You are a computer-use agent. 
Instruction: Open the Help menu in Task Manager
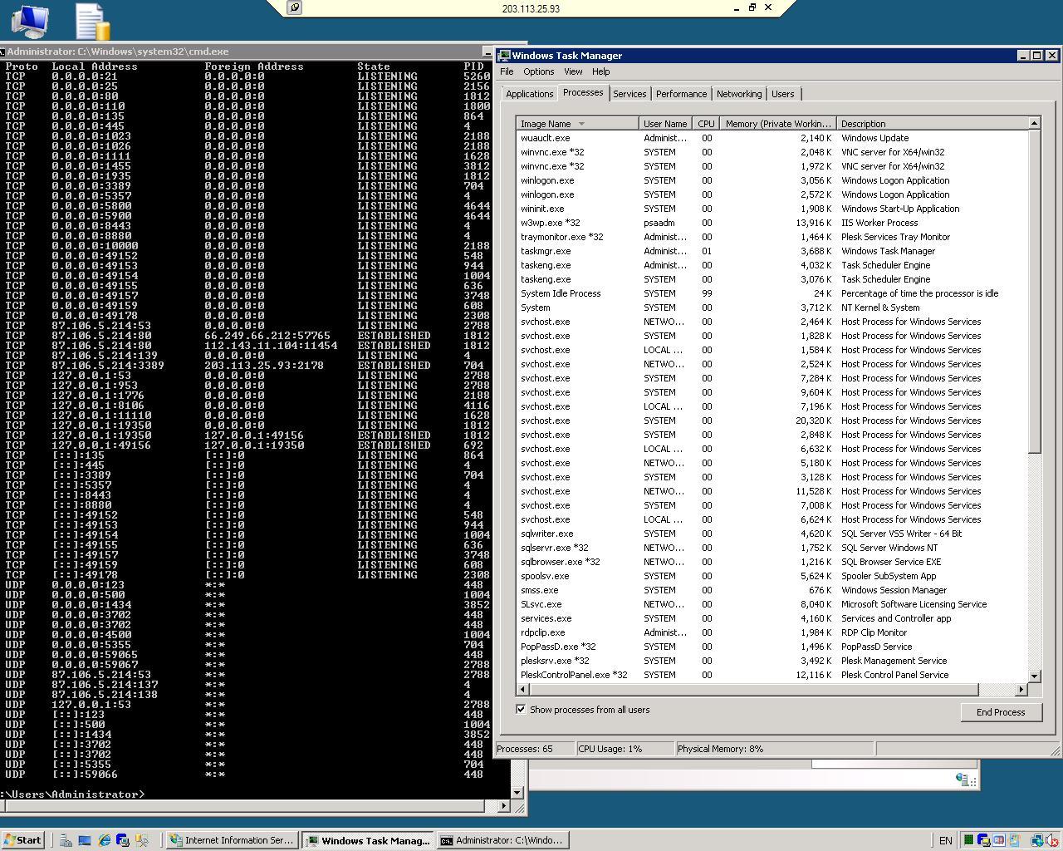coord(600,71)
